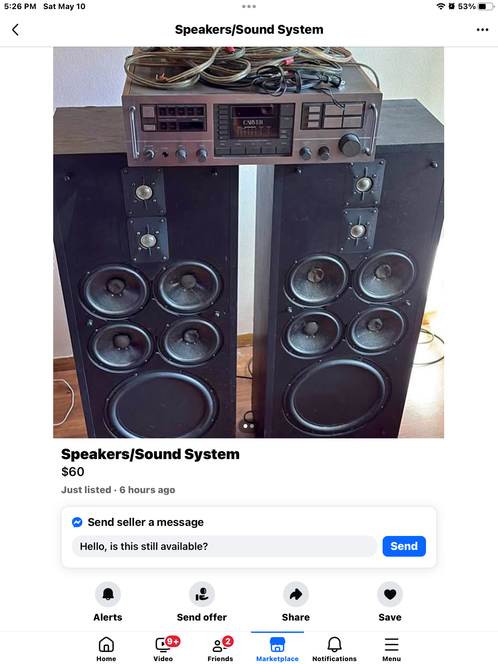The width and height of the screenshot is (498, 664).
Task: Open the Send offer icon
Action: (x=202, y=594)
